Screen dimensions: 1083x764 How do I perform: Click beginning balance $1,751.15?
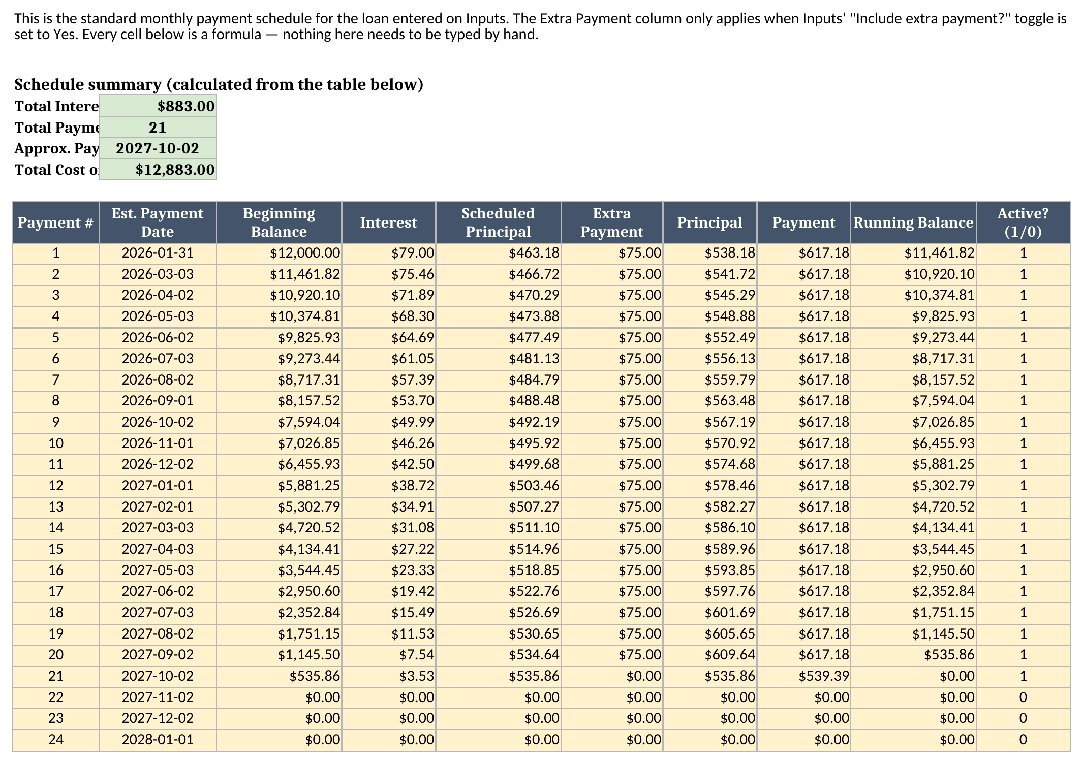click(279, 634)
